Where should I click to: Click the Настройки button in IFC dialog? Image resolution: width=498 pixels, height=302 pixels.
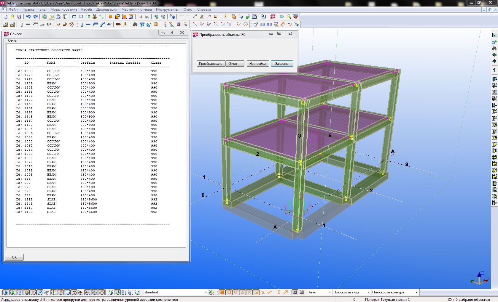click(257, 64)
